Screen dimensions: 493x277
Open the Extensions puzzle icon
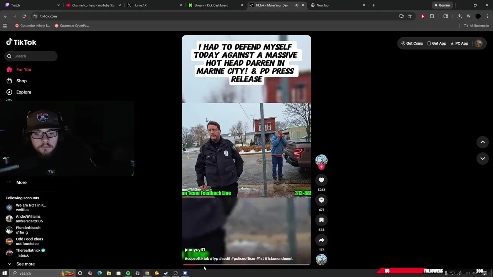(x=432, y=16)
